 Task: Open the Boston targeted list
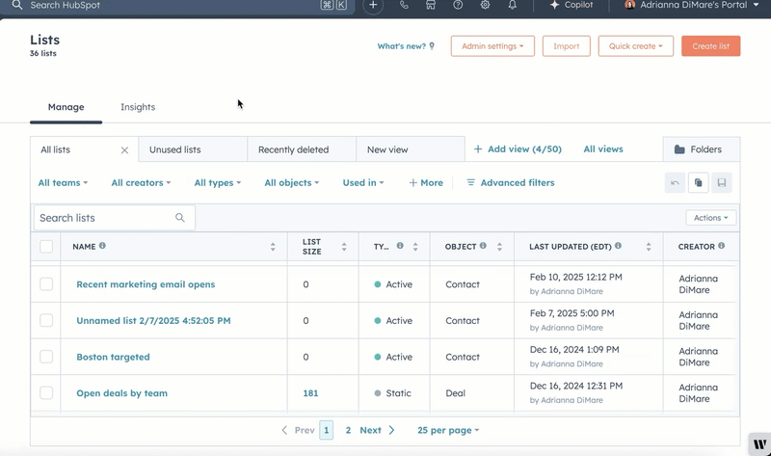(x=113, y=357)
